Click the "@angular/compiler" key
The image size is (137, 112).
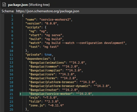pyautogui.click(x=46, y=70)
